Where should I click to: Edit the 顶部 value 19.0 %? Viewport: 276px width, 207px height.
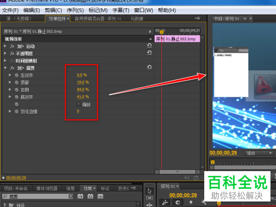pos(83,82)
